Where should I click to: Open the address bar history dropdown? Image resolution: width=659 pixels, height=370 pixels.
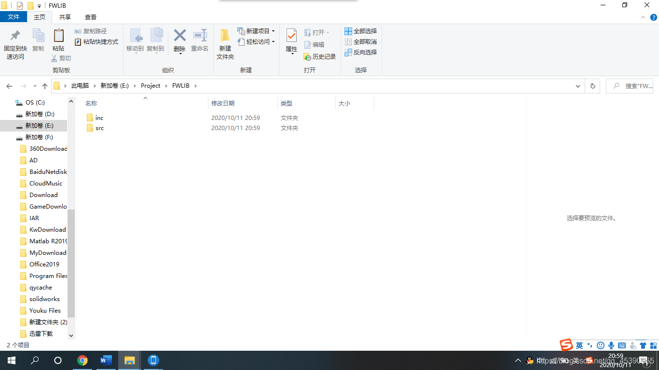(x=578, y=86)
